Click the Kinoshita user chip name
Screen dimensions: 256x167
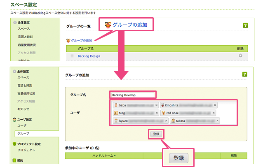(x=171, y=105)
